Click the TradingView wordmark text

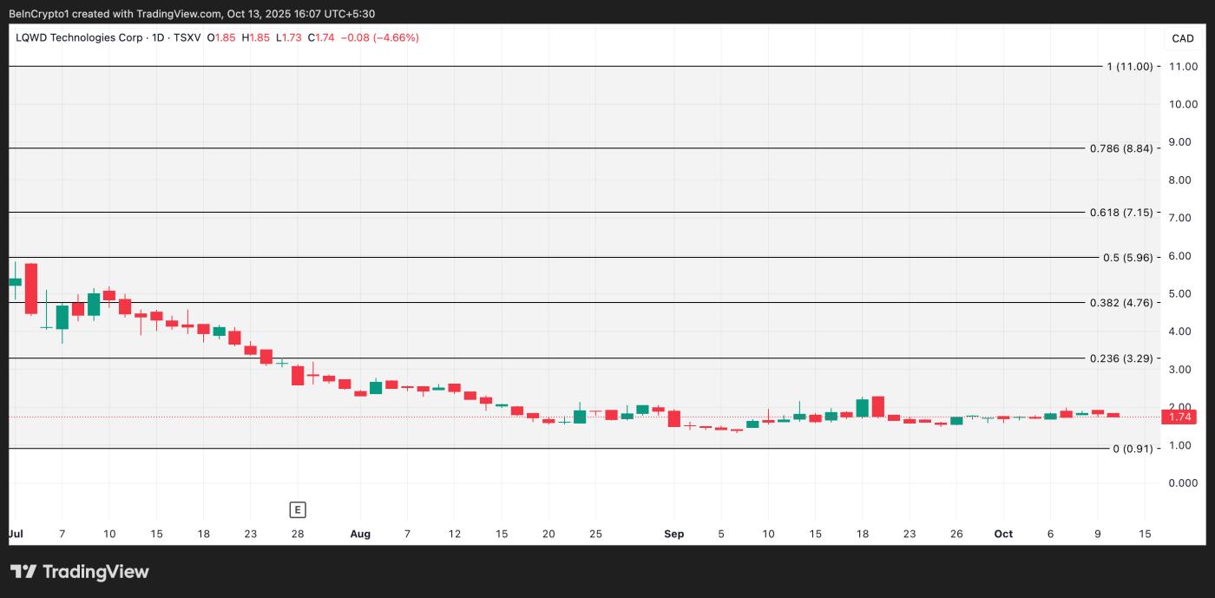pos(95,572)
